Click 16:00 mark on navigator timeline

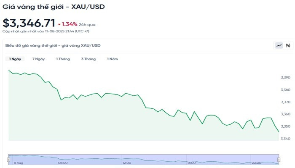(191, 163)
